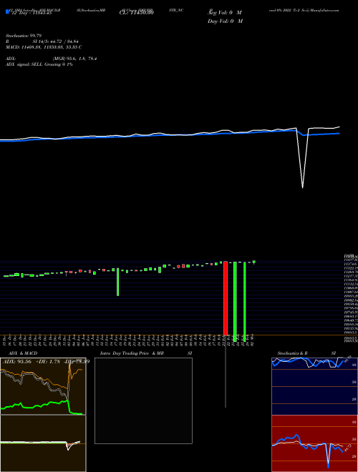Open the red-background RSI chart panel
This screenshot has width=358, height=472.
(x=314, y=443)
